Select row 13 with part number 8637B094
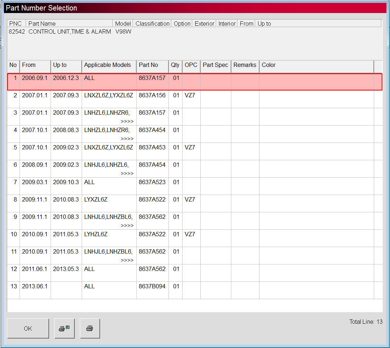This screenshot has height=348, width=390. [152, 287]
